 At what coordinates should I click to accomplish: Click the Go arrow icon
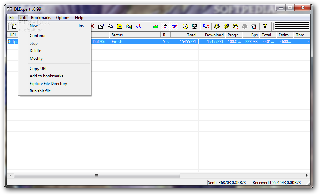[138, 26]
